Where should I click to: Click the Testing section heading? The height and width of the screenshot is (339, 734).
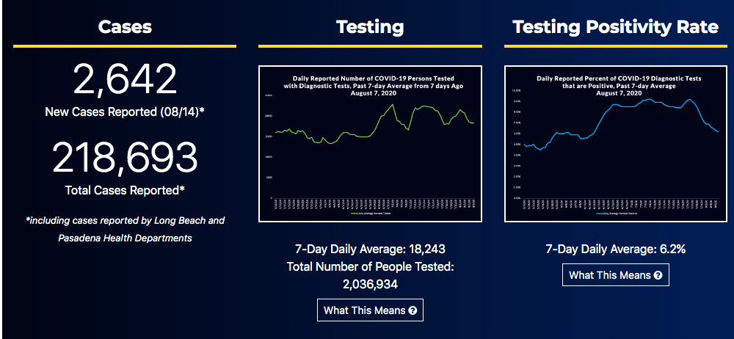click(370, 27)
